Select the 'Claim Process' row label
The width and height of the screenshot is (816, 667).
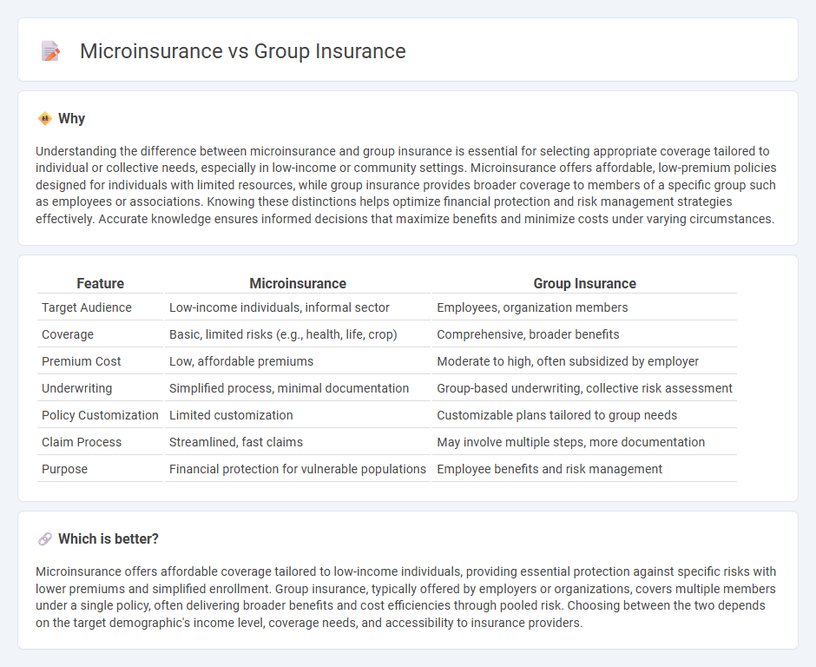82,442
